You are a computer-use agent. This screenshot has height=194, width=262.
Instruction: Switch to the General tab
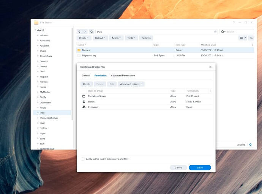click(86, 76)
